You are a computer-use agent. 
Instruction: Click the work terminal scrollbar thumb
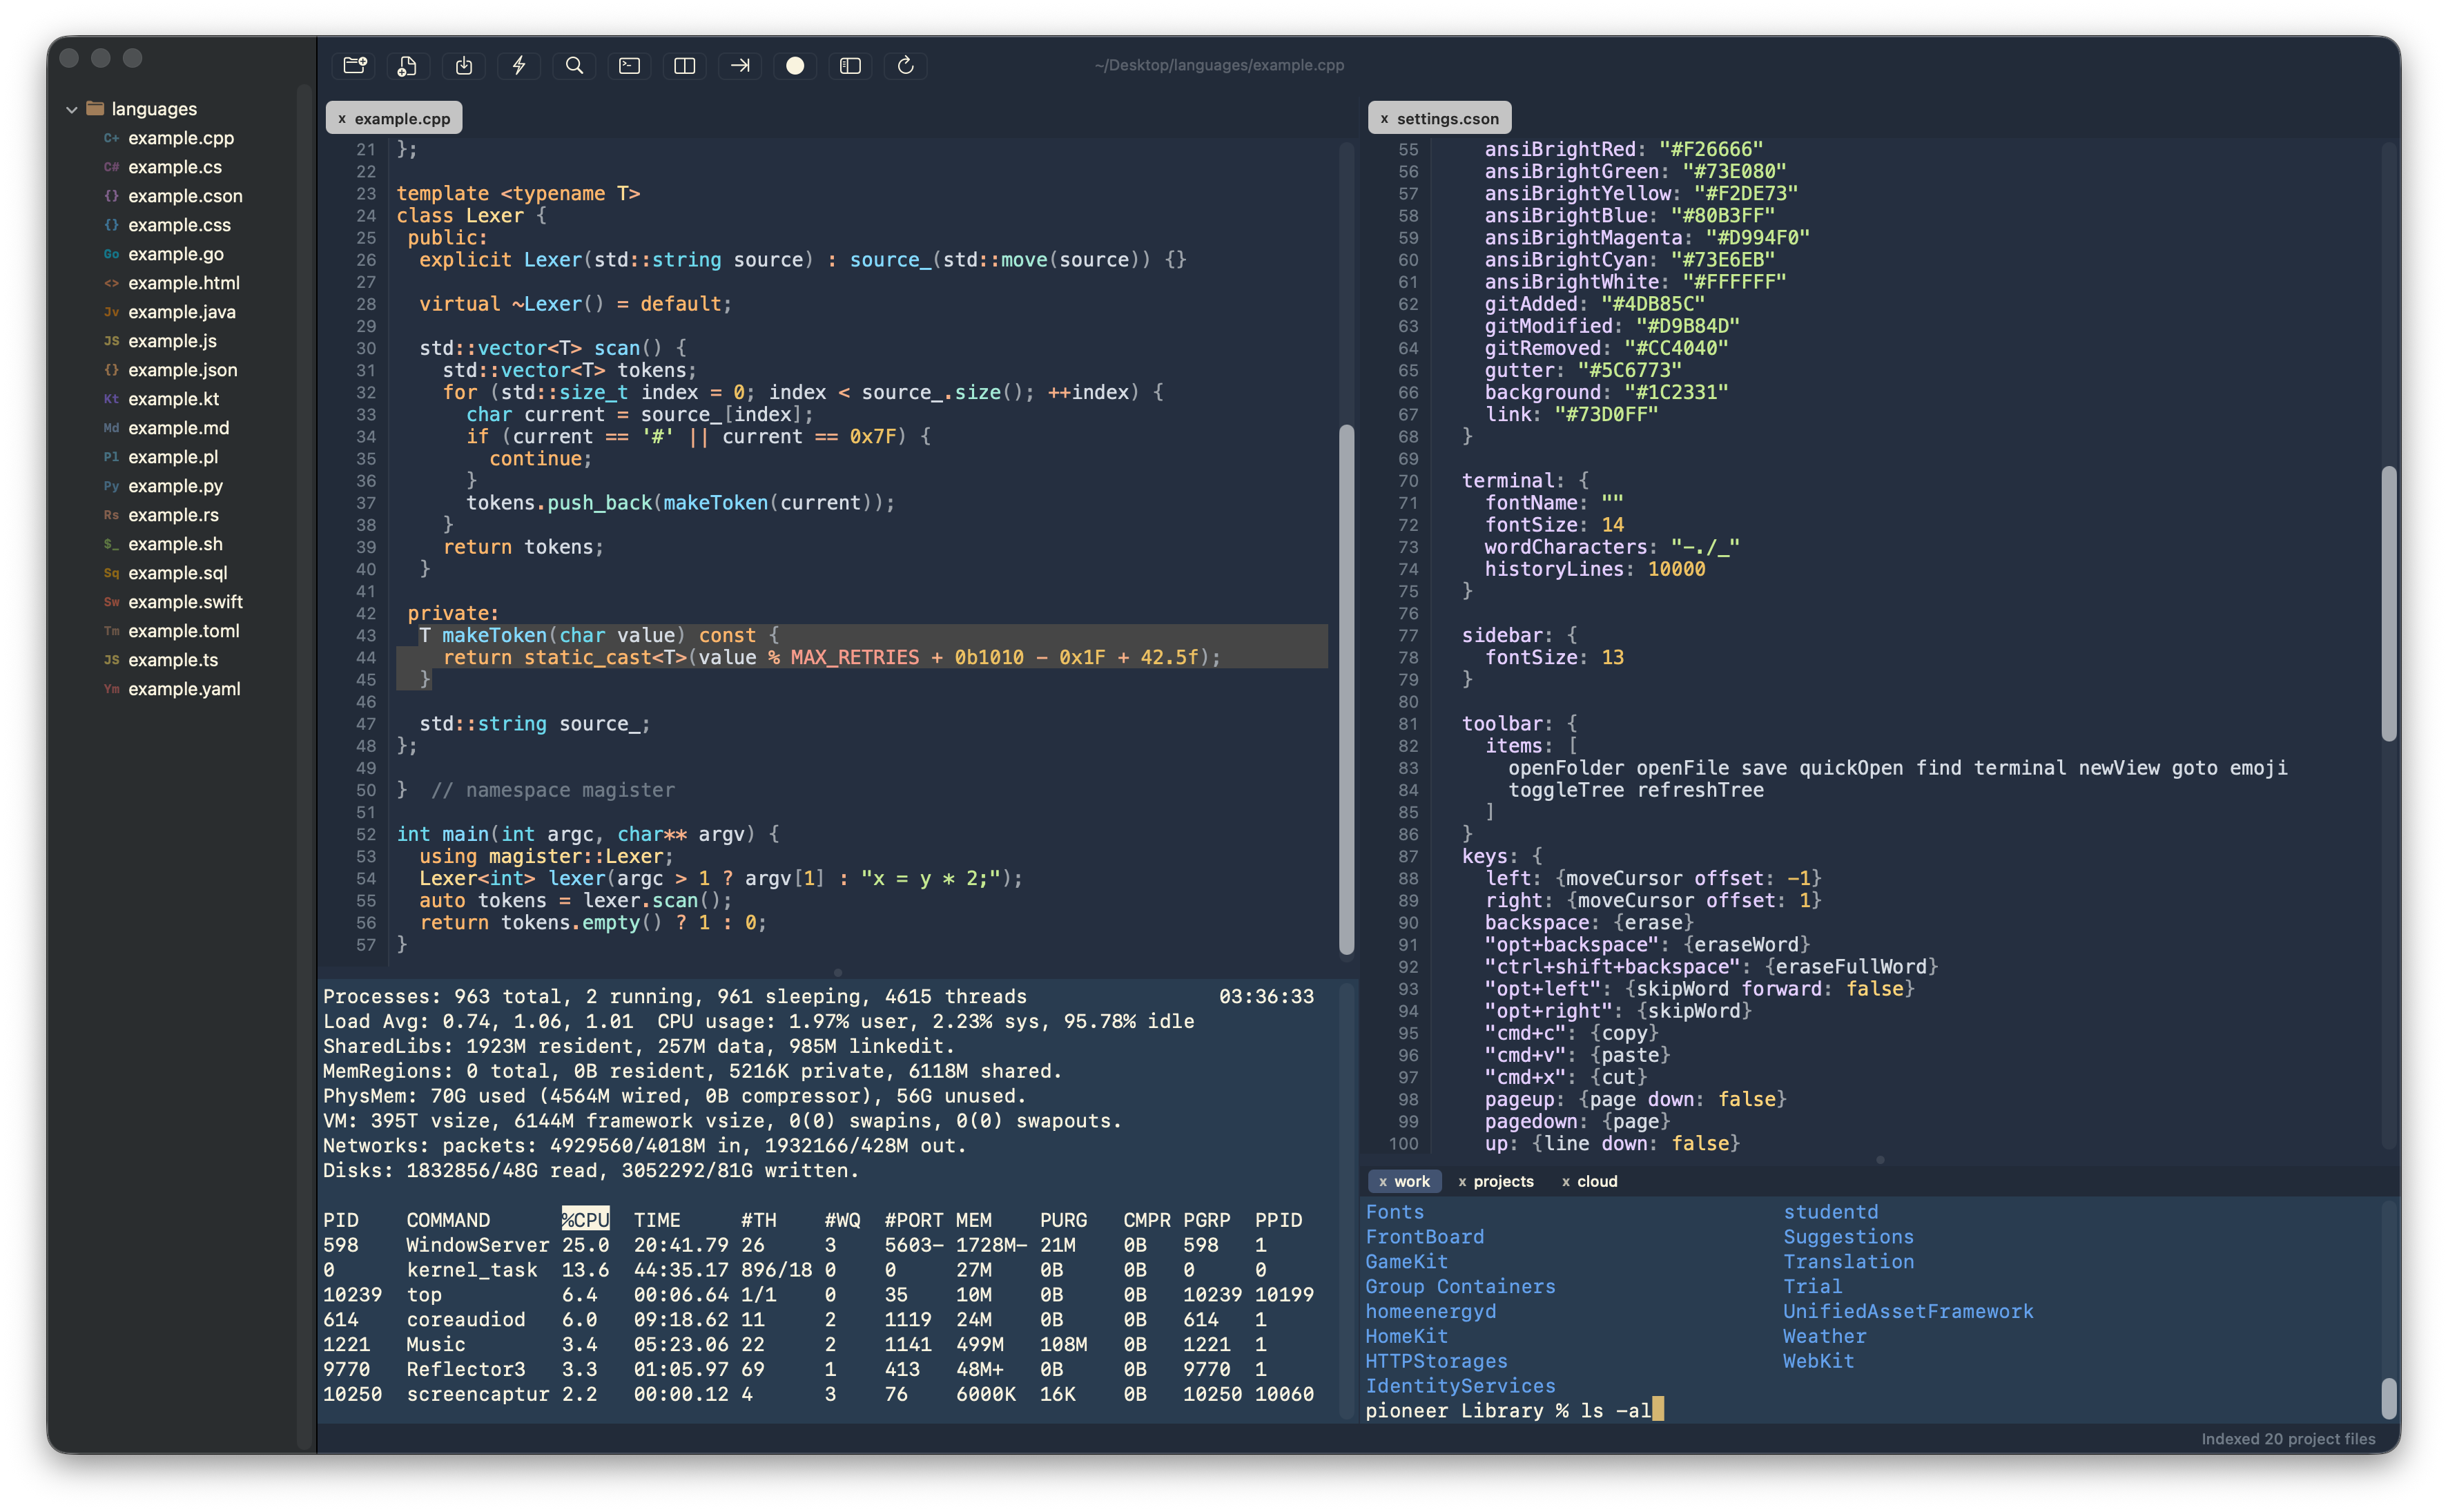click(2389, 1398)
